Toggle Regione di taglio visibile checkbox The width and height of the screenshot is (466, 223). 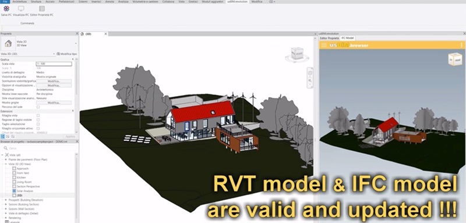click(x=38, y=120)
